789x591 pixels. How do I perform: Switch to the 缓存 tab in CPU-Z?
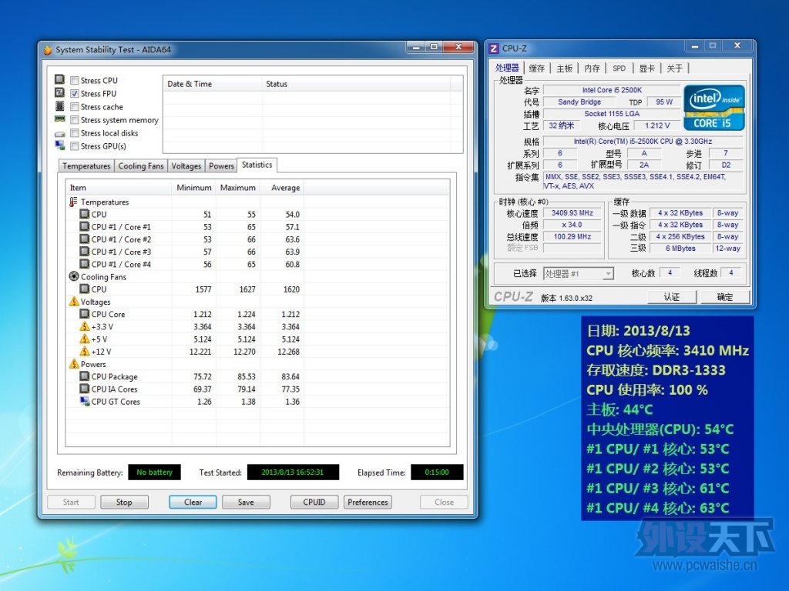click(x=537, y=68)
